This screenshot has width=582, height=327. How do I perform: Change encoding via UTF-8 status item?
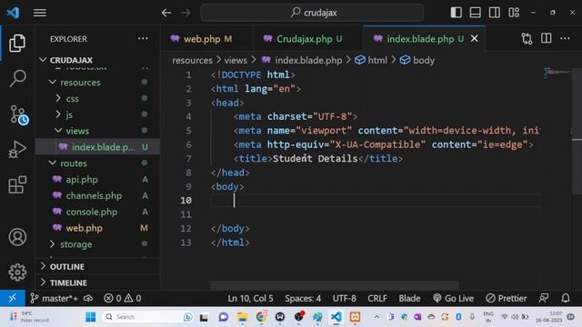pos(344,298)
